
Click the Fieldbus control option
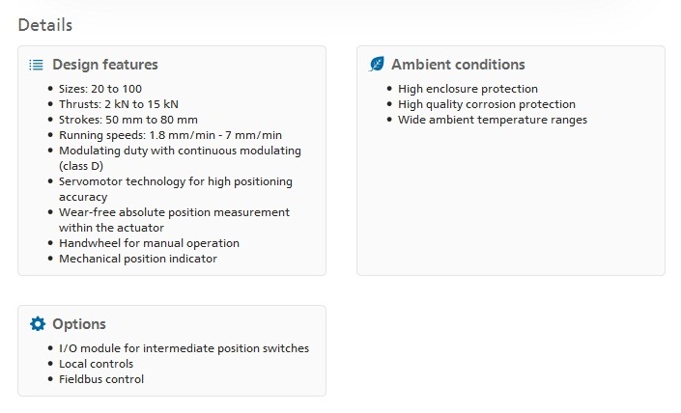pos(101,379)
